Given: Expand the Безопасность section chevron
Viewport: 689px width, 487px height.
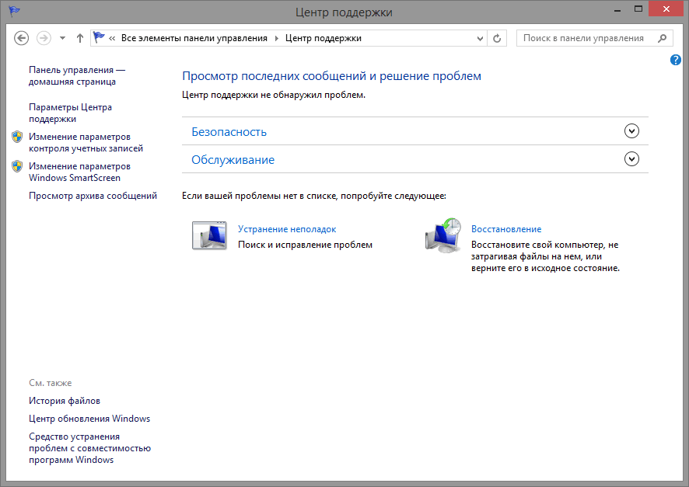Looking at the screenshot, I should point(631,131).
